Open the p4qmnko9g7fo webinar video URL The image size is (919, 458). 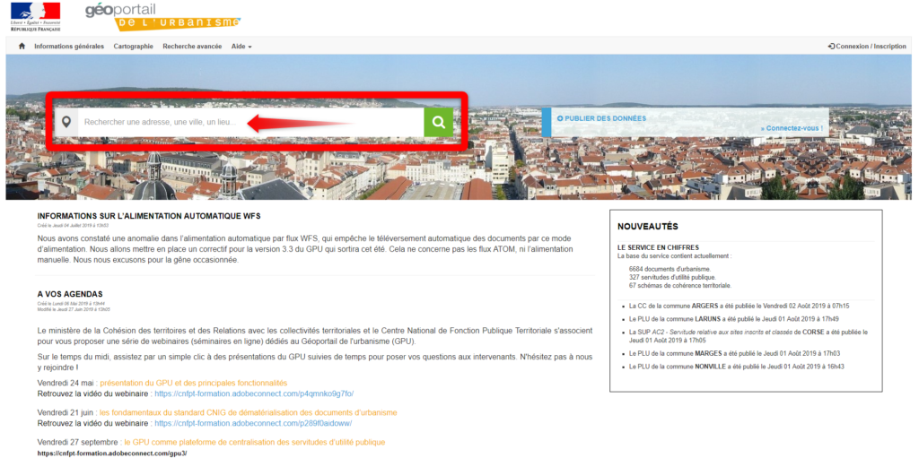(254, 393)
